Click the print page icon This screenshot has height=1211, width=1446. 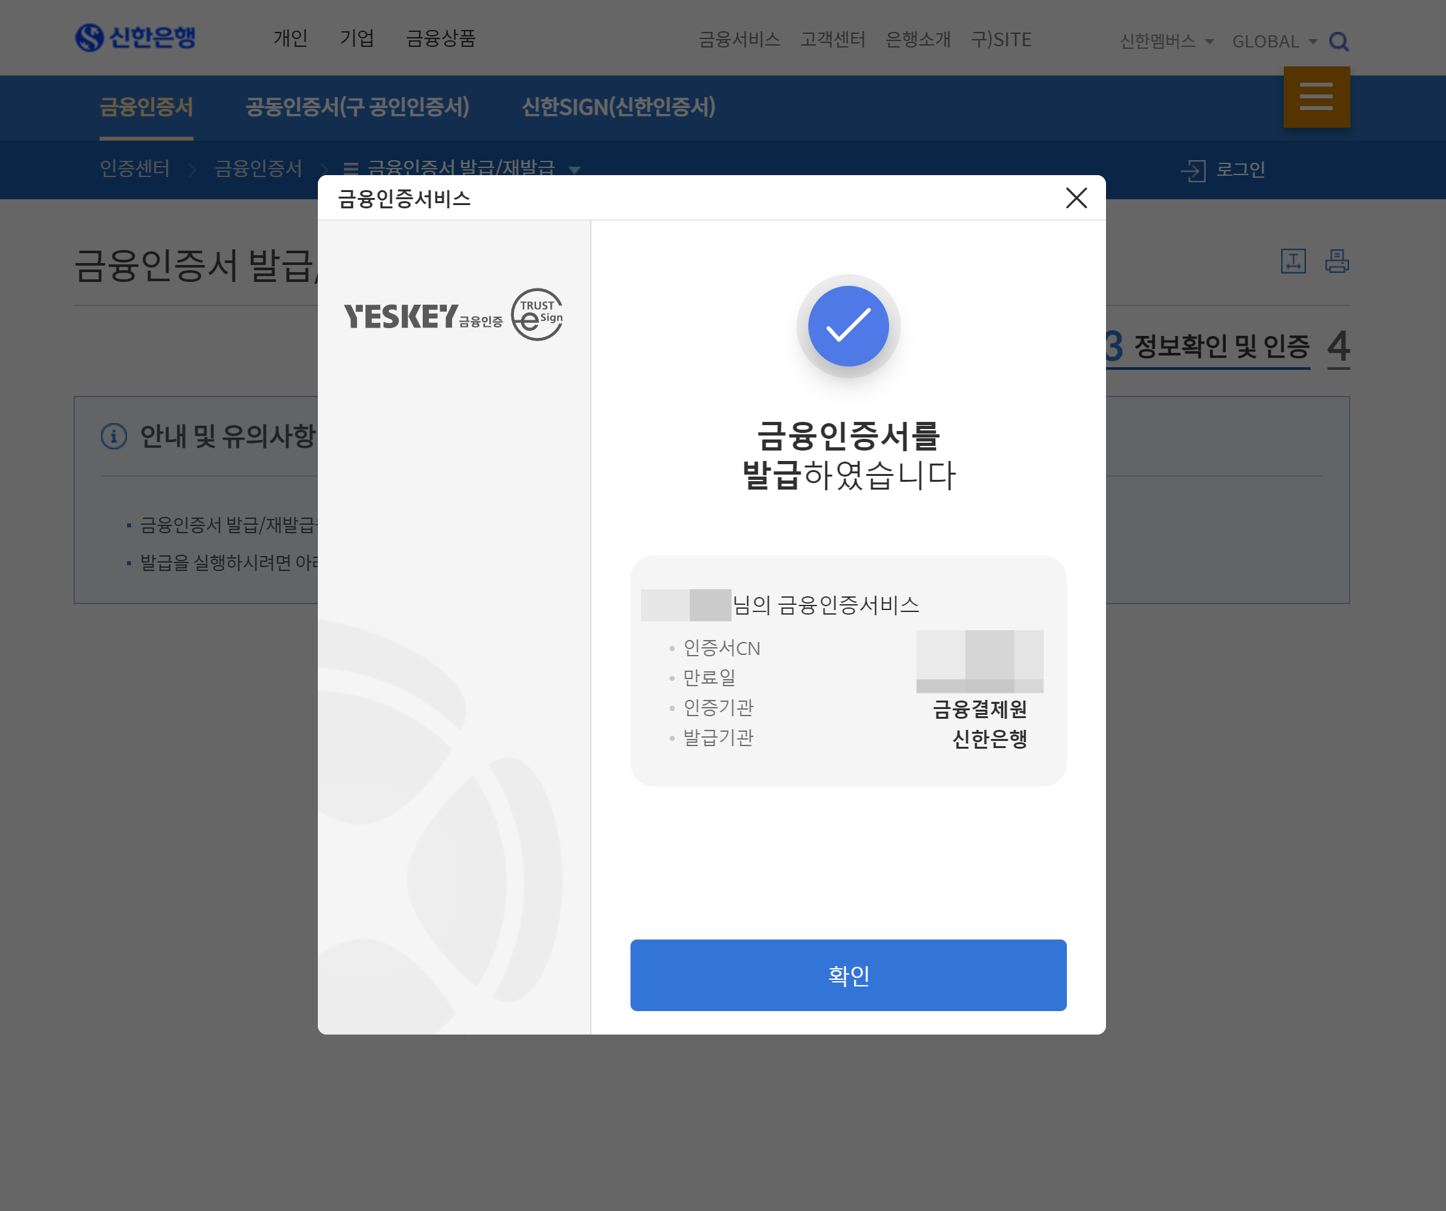[1337, 262]
